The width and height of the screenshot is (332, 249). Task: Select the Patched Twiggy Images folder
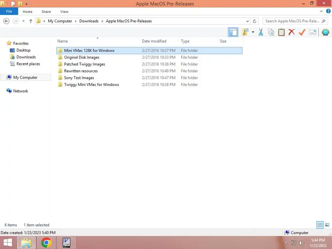click(x=149, y=64)
